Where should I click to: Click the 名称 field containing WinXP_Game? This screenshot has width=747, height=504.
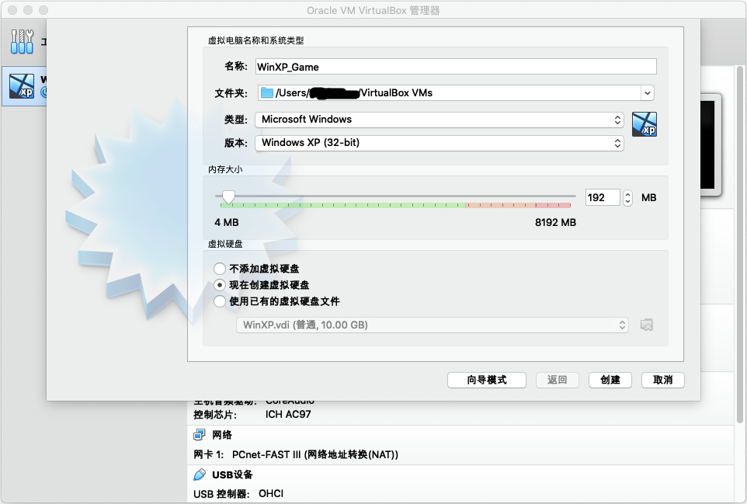pyautogui.click(x=456, y=67)
